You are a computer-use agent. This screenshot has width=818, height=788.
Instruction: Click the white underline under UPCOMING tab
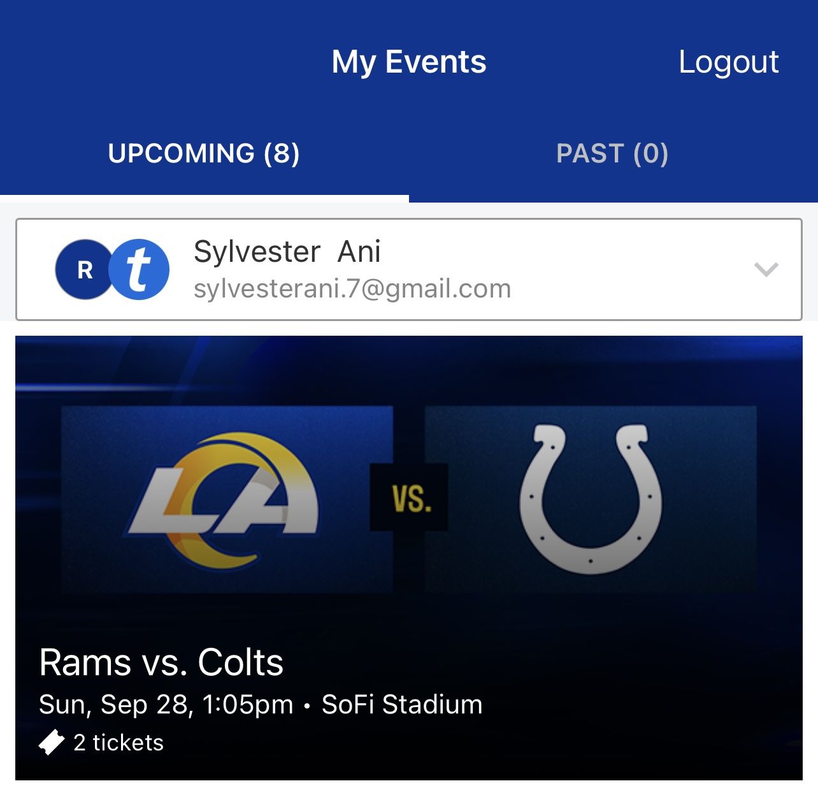(x=204, y=198)
